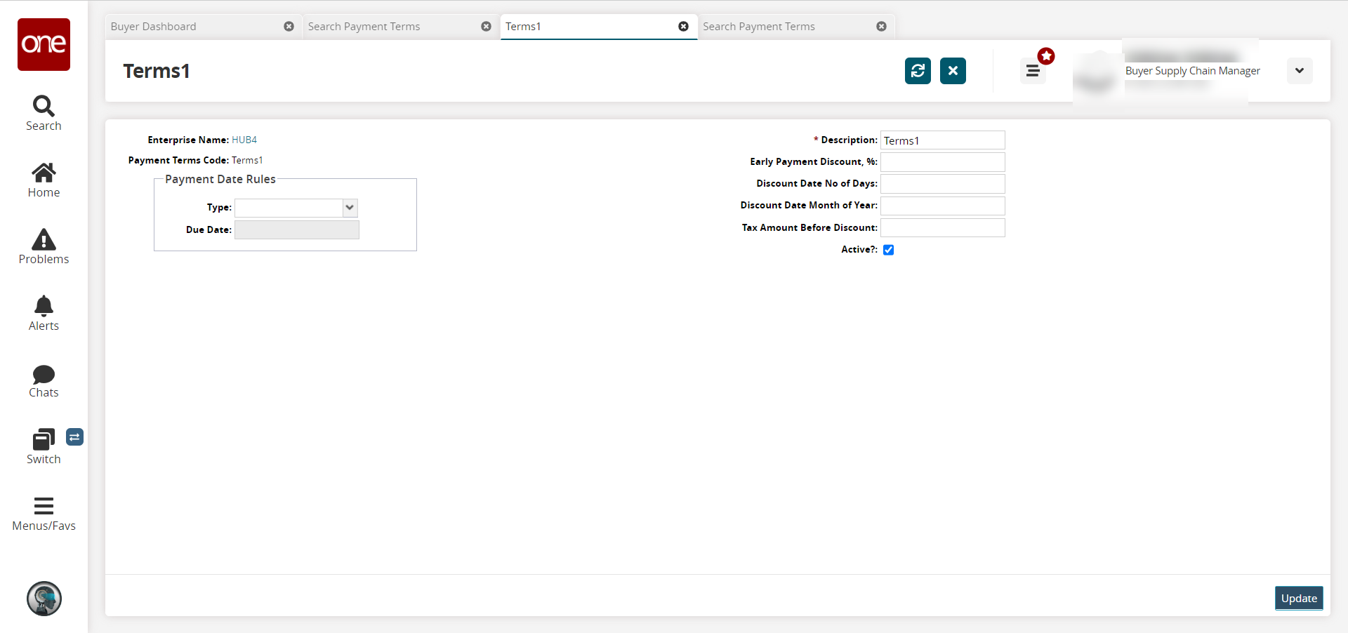This screenshot has width=1348, height=633.
Task: Click the Discount Date No of Days field
Action: tap(943, 184)
